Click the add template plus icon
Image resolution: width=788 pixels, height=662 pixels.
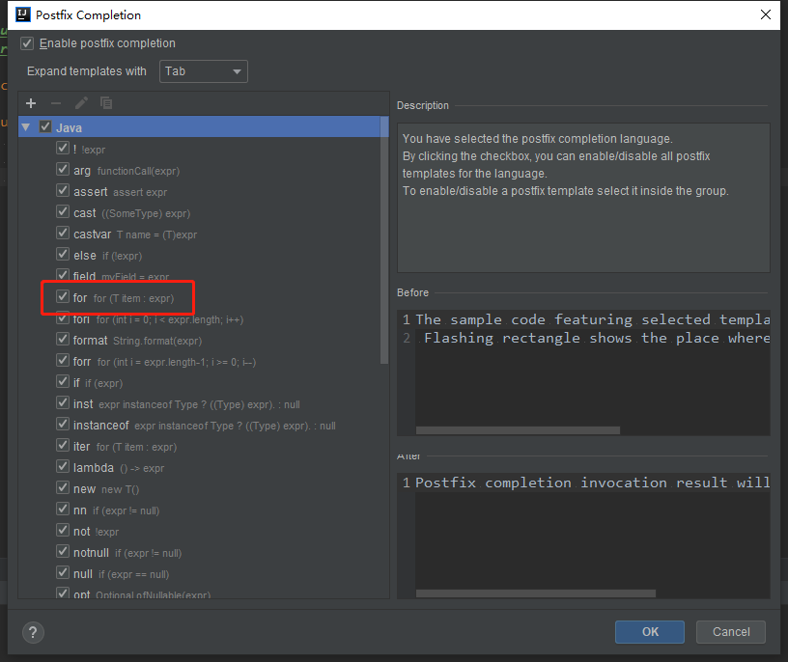[31, 103]
